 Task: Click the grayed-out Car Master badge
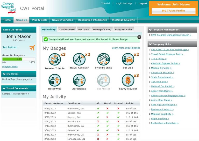click(x=103, y=80)
